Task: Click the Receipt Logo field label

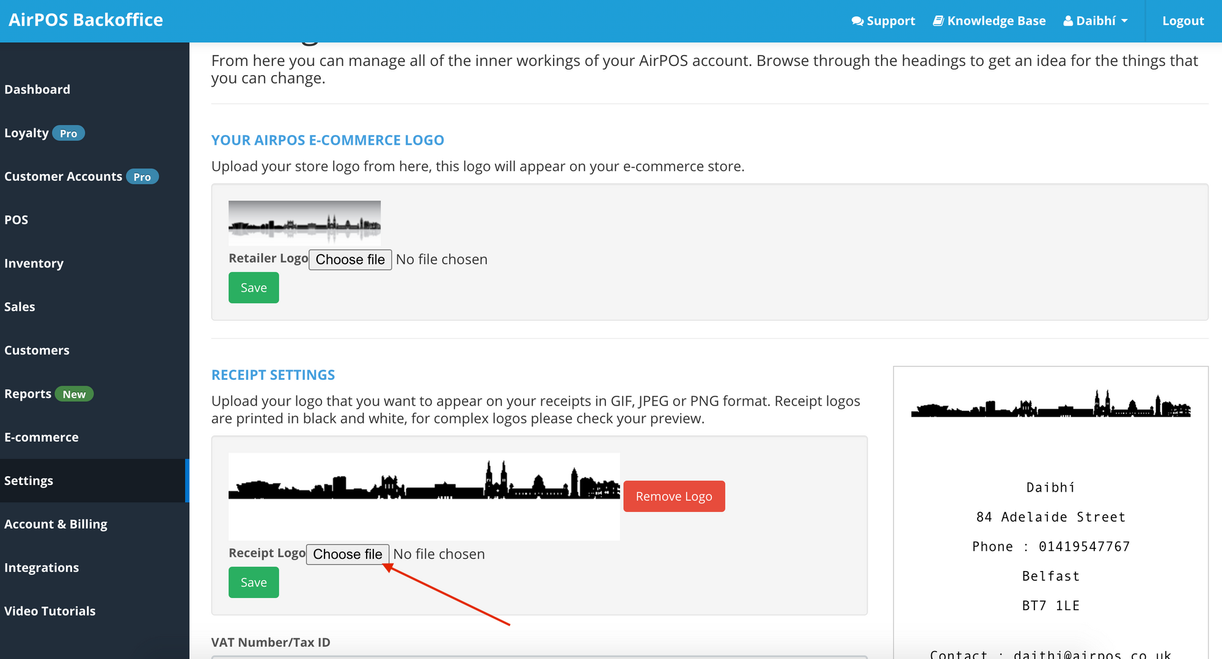Action: [x=267, y=553]
